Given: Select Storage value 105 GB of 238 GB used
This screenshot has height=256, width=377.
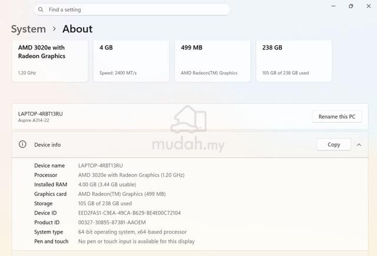Looking at the screenshot, I should click(x=105, y=204).
